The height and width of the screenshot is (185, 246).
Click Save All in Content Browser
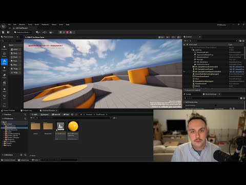pyautogui.click(x=56, y=115)
